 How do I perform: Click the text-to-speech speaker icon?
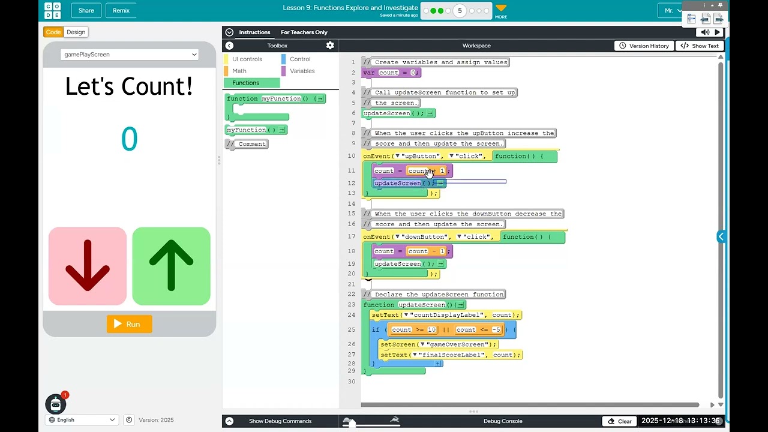[706, 32]
